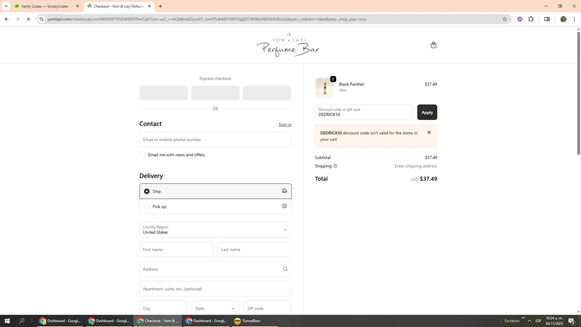Click the page vertical scrollbar
The width and height of the screenshot is (581, 327).
pyautogui.click(x=579, y=93)
